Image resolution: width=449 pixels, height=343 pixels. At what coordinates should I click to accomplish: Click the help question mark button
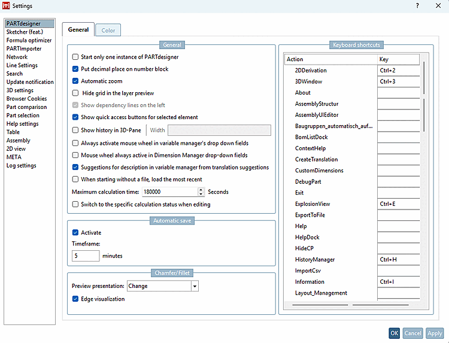point(417,5)
